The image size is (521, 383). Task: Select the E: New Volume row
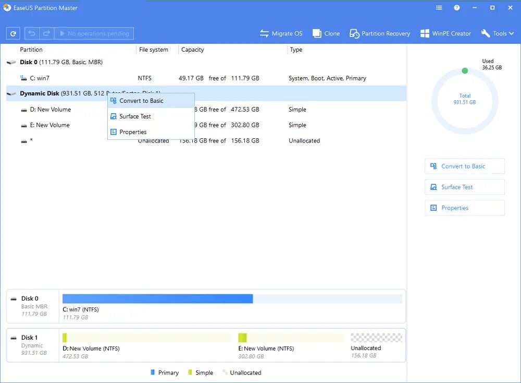[206, 125]
